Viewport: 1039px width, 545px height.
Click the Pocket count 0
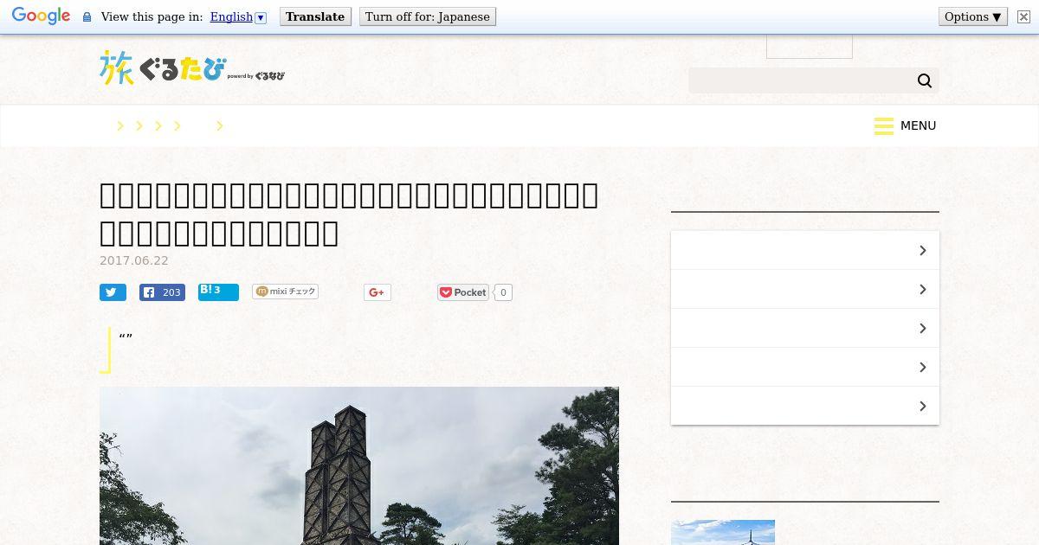click(503, 292)
